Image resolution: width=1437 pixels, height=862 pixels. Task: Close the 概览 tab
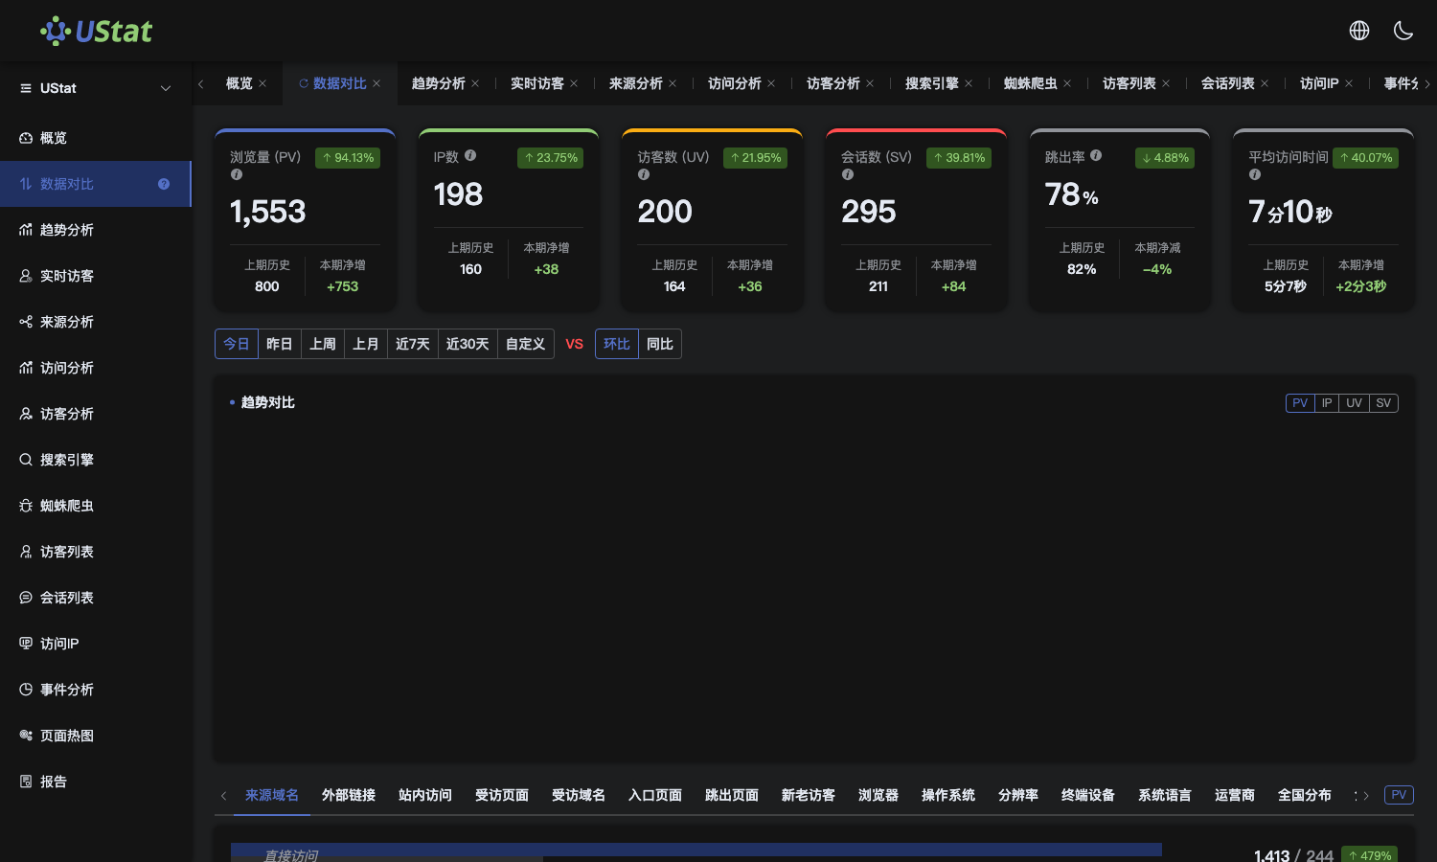click(262, 83)
